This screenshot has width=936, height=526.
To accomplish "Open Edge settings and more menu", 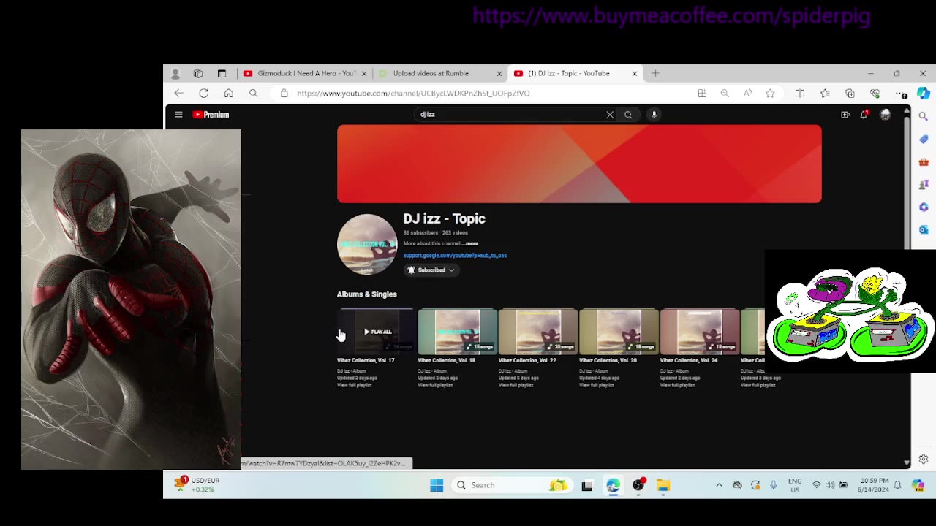I will click(x=901, y=94).
